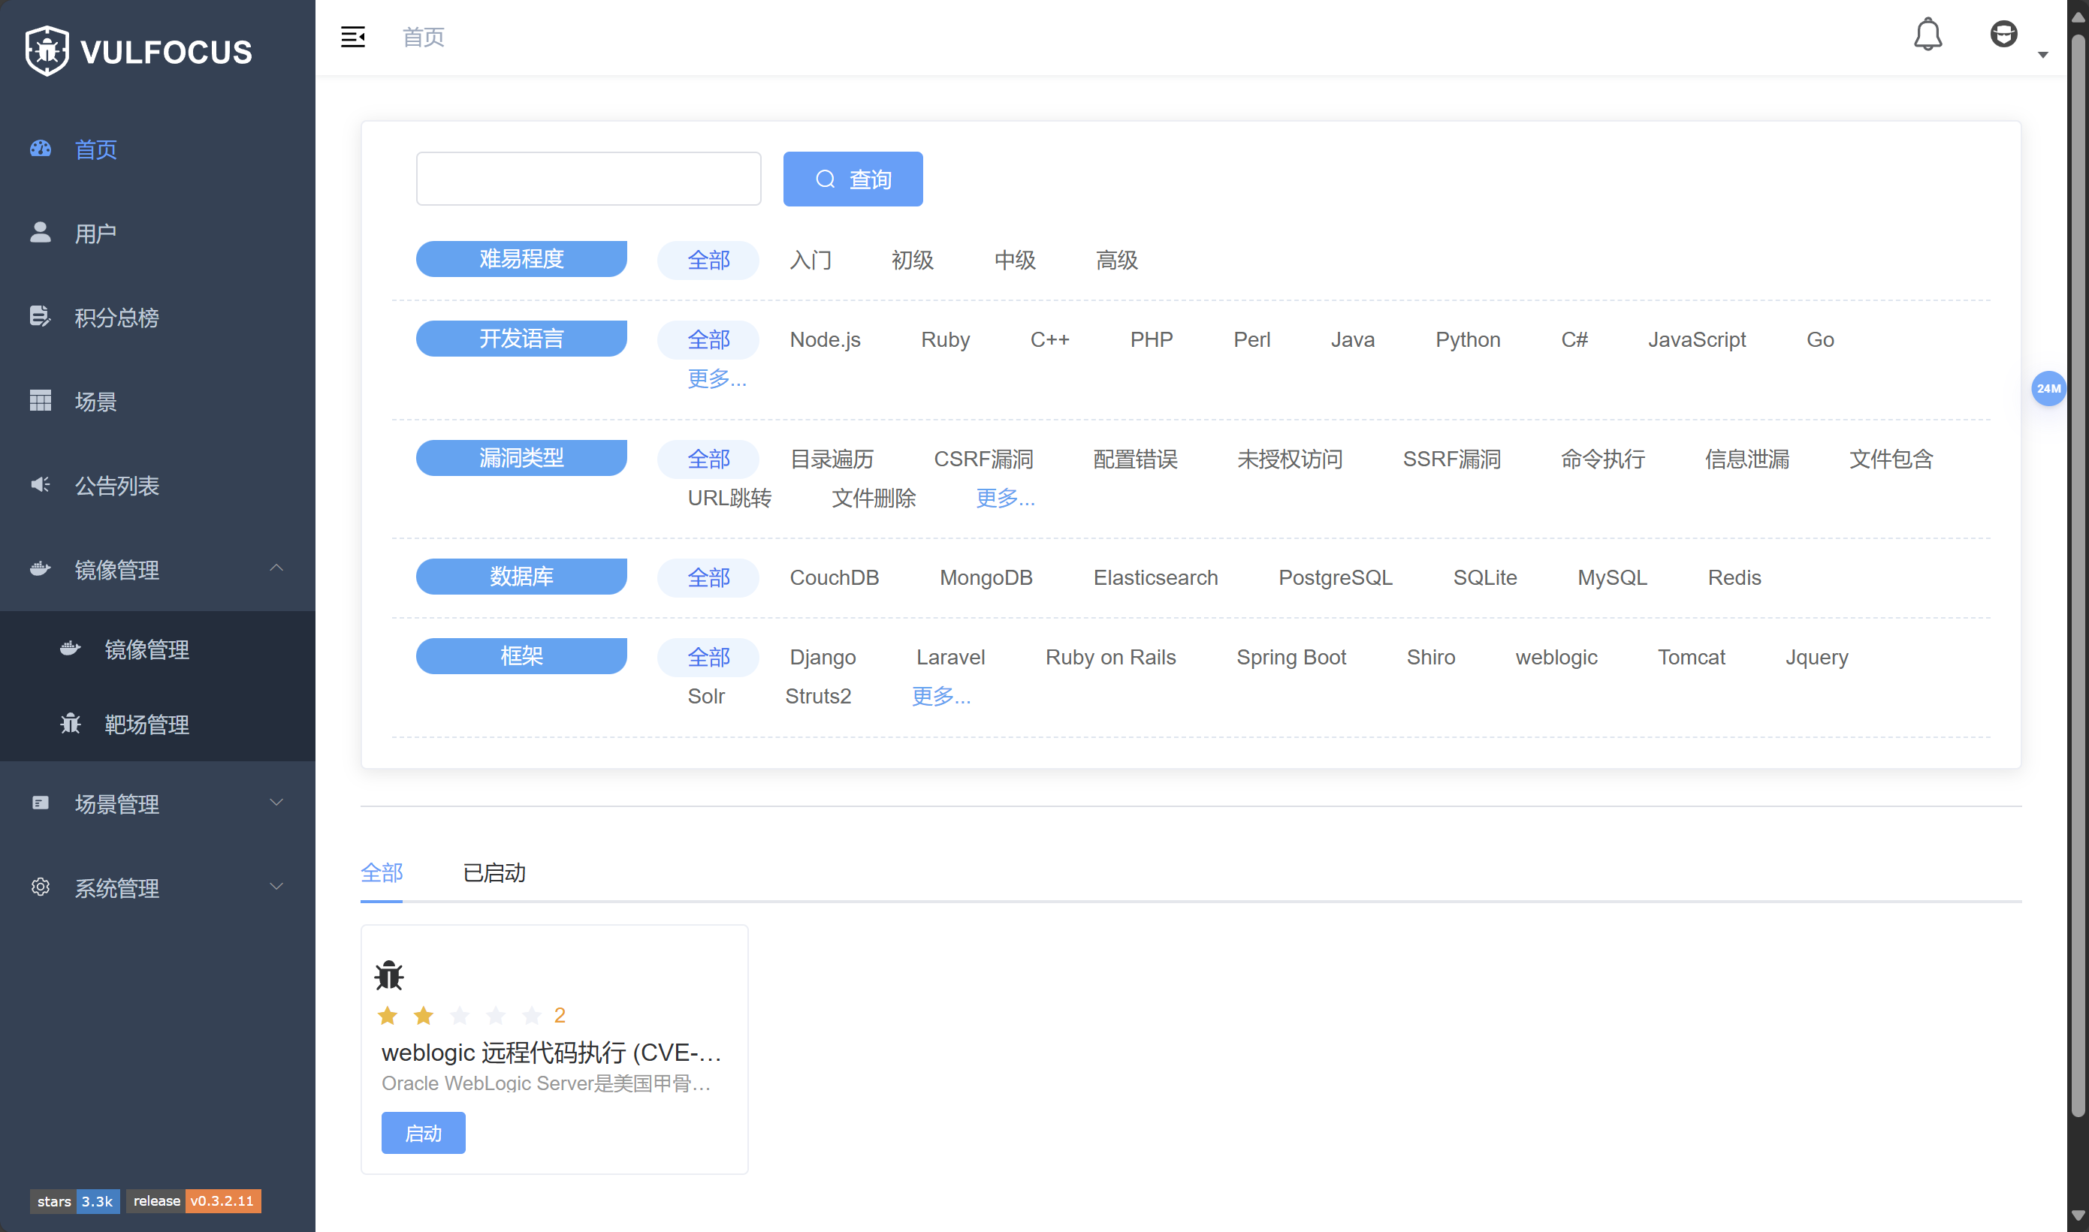Click the hamburger sidebar collapse icon
Image resolution: width=2089 pixels, height=1232 pixels.
click(x=352, y=37)
